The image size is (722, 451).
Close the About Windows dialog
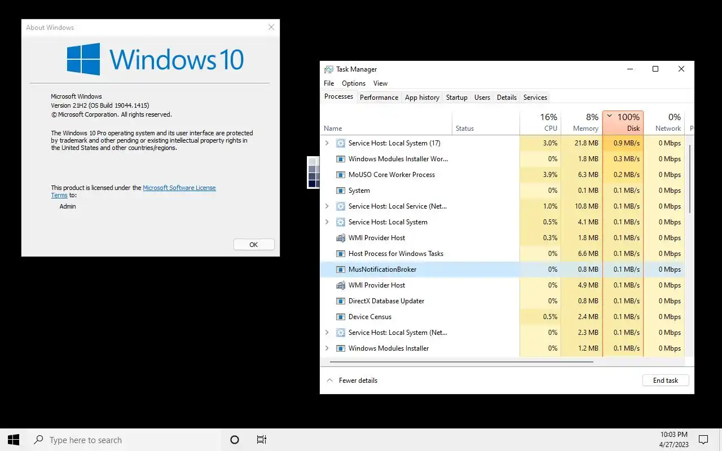[x=271, y=27]
